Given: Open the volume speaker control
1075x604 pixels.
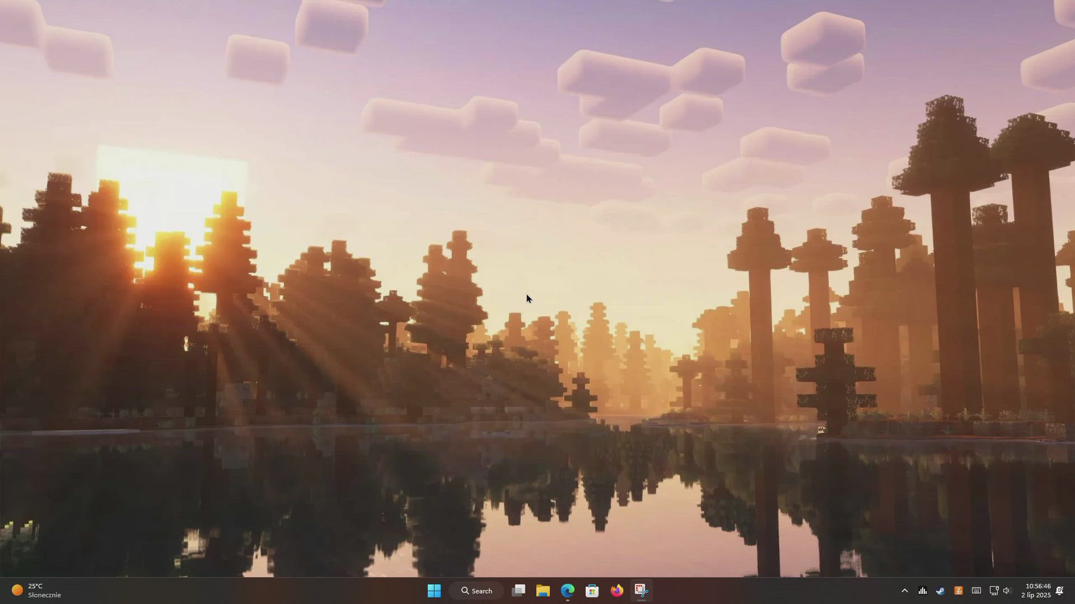Looking at the screenshot, I should 1007,591.
